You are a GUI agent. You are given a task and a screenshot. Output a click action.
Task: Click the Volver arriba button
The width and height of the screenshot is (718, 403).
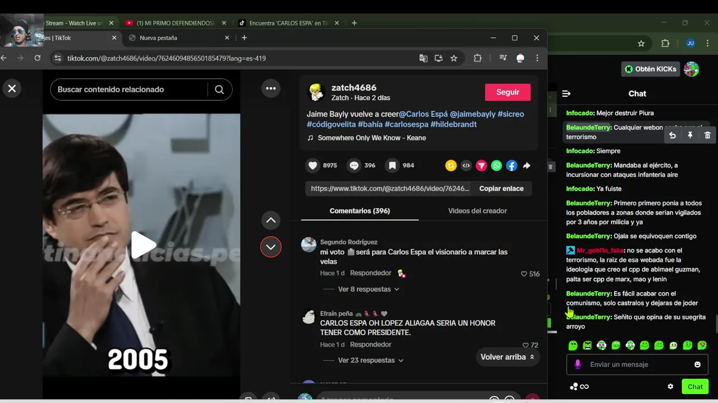(x=508, y=357)
